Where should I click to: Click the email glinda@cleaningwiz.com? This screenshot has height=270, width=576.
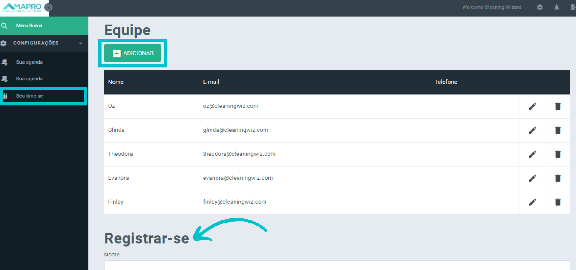tap(235, 130)
